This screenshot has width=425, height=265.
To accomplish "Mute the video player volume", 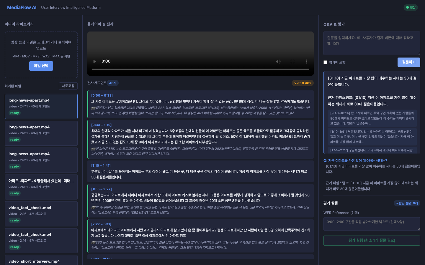I will pyautogui.click(x=278, y=62).
